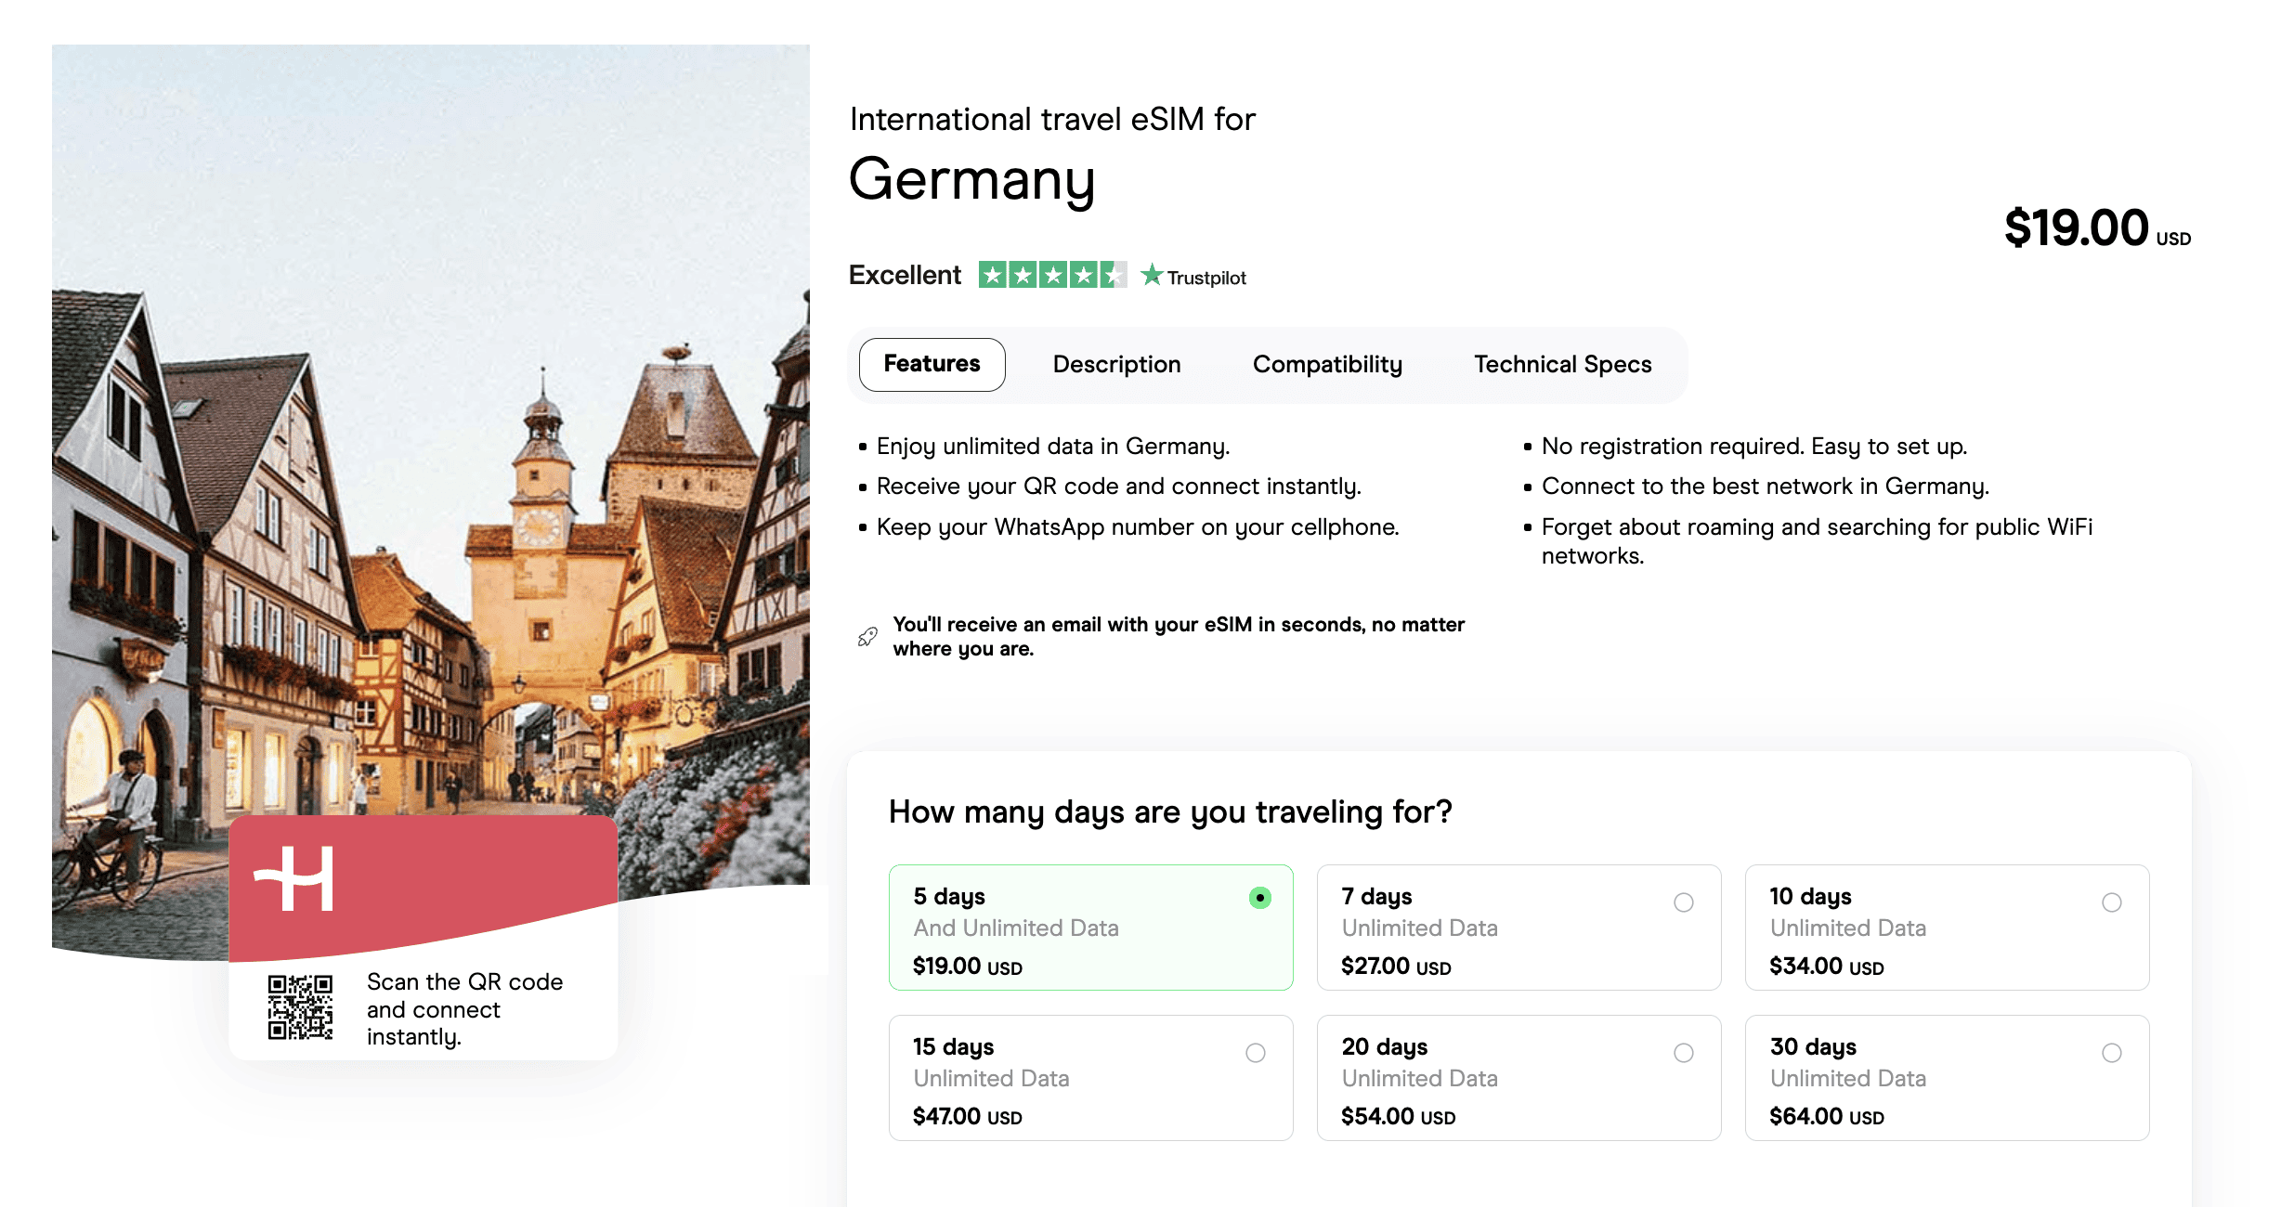Click the Trustpilot star logo

coord(1152,275)
